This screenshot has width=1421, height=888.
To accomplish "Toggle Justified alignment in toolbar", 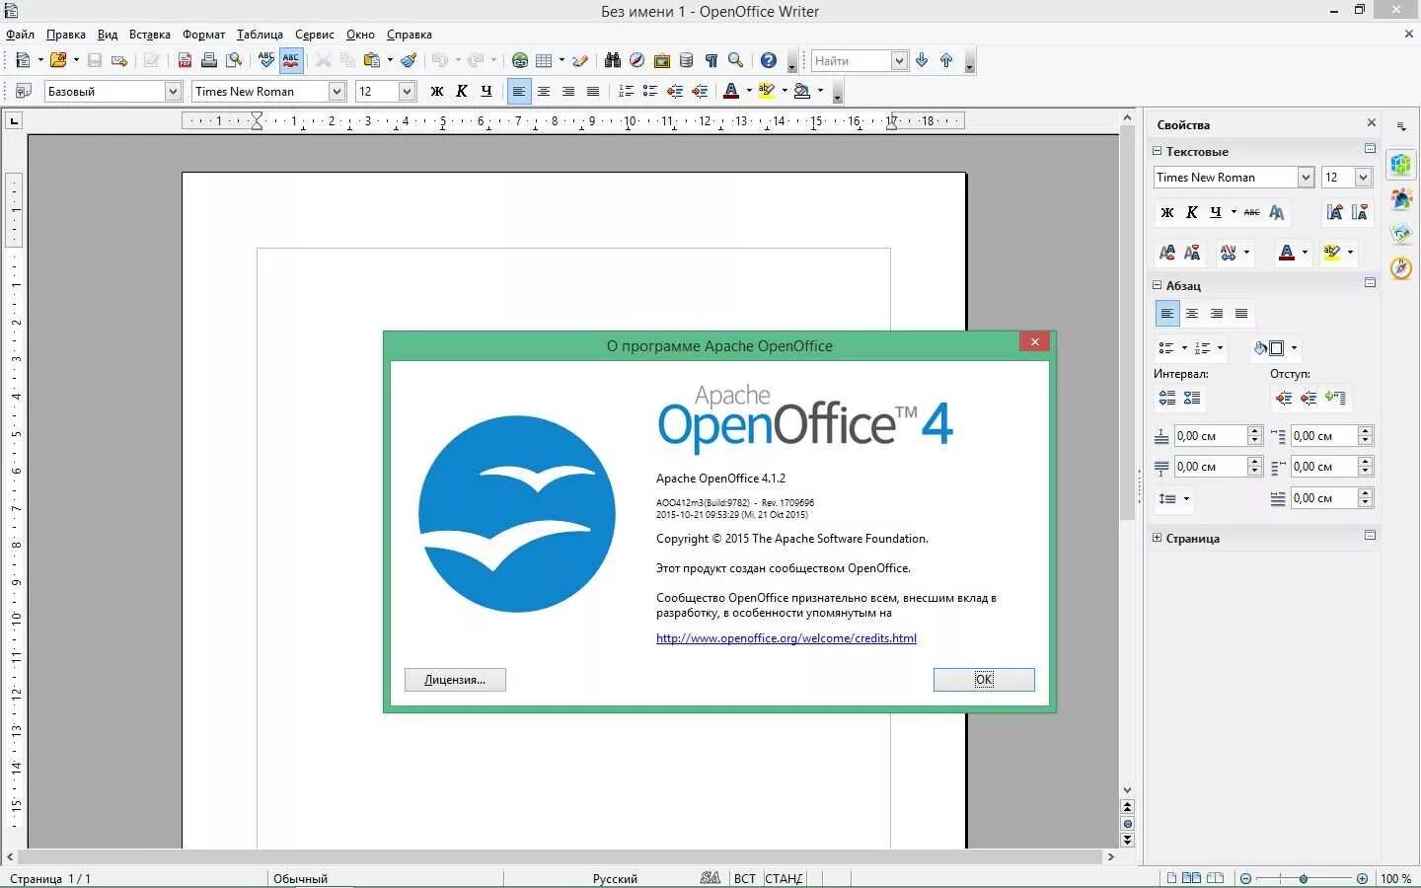I will [x=593, y=91].
